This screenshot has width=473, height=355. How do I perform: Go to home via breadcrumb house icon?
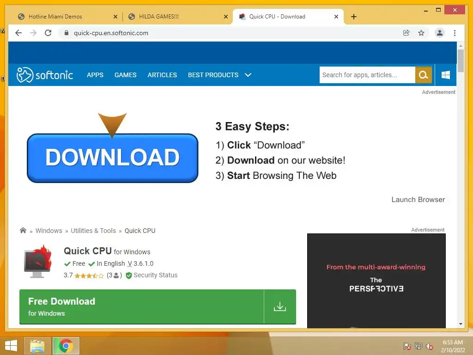(23, 230)
